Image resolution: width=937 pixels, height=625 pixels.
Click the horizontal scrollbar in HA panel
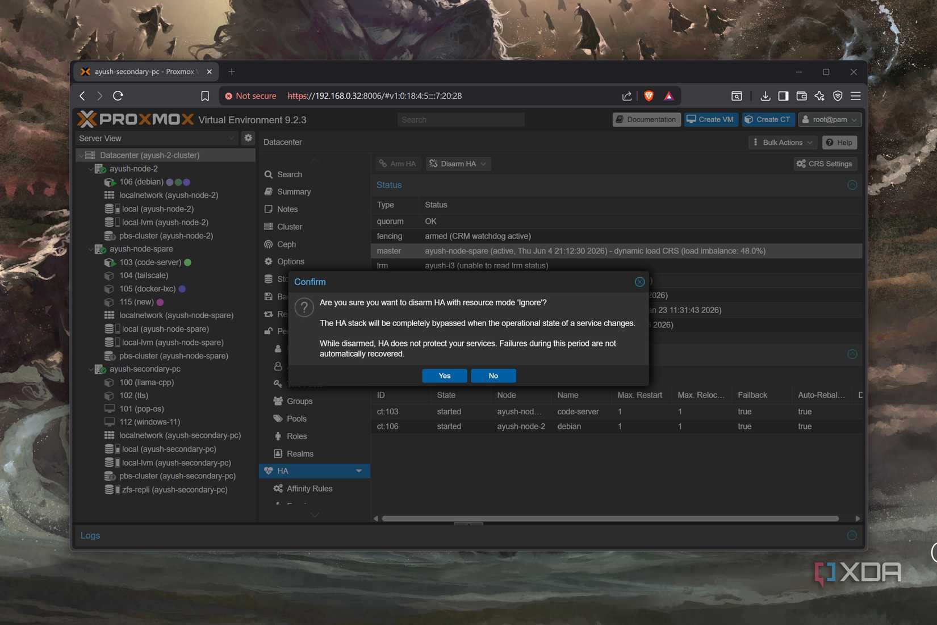click(610, 518)
